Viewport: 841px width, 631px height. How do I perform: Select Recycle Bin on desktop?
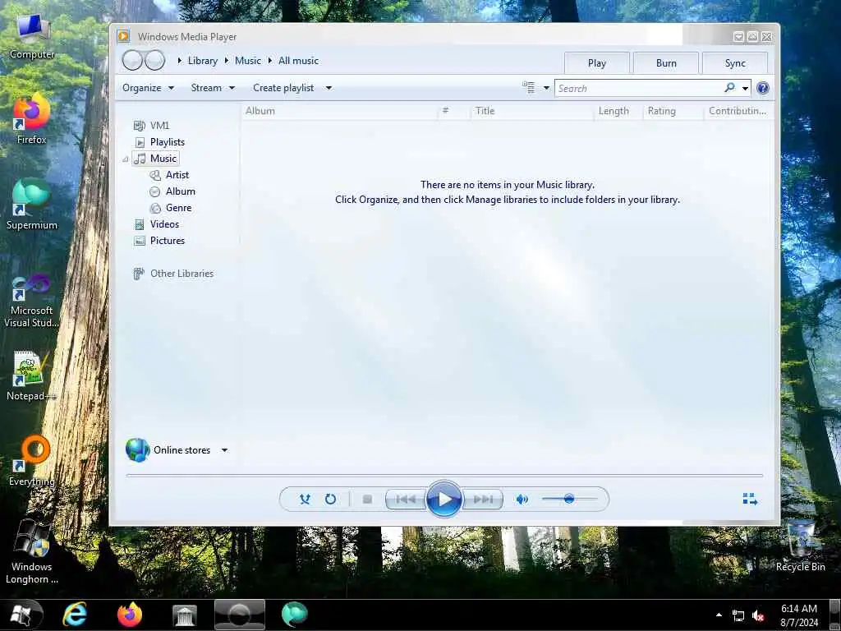[x=800, y=546]
